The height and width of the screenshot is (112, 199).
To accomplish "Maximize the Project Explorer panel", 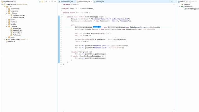I will pos(55,2).
